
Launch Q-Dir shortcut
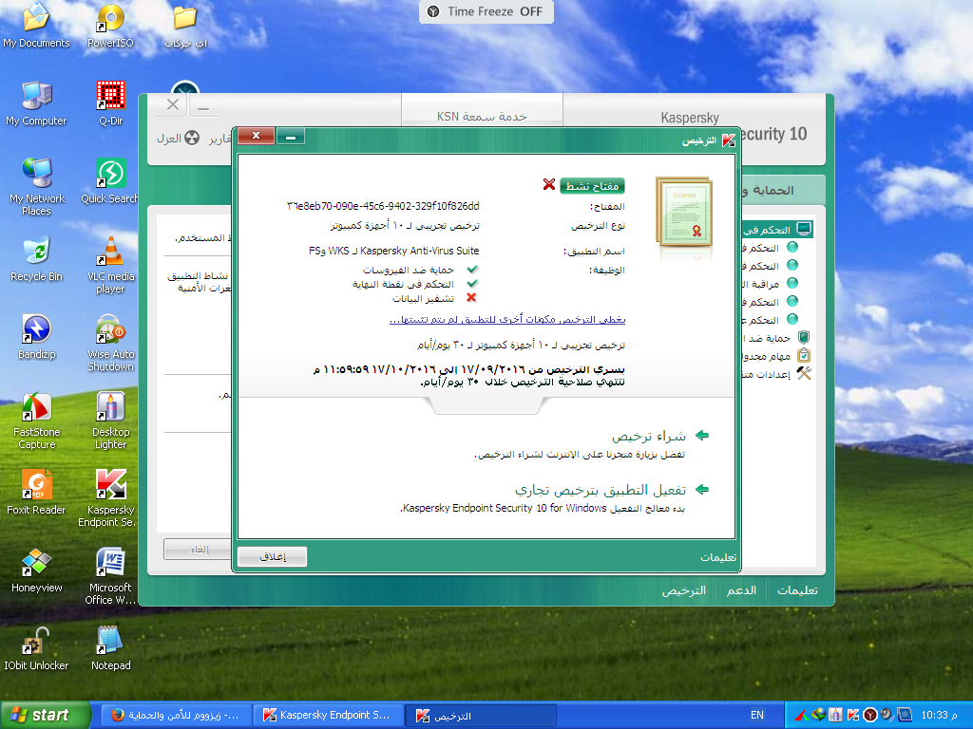[110, 103]
